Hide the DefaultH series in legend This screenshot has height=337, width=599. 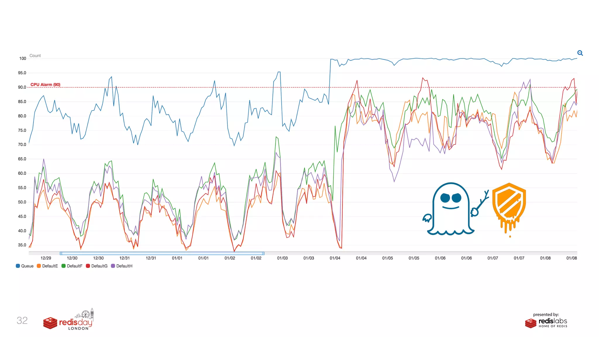tap(124, 266)
